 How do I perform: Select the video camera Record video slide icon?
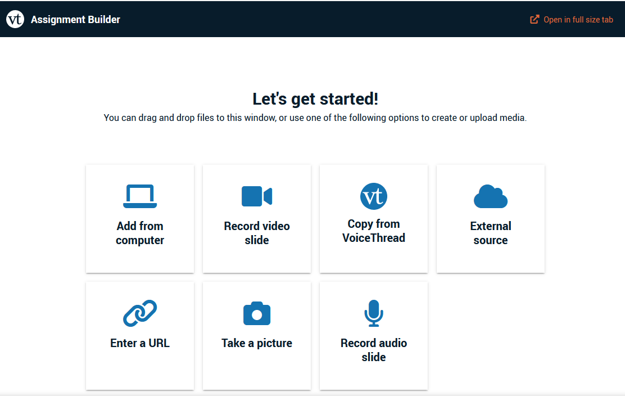click(x=257, y=196)
